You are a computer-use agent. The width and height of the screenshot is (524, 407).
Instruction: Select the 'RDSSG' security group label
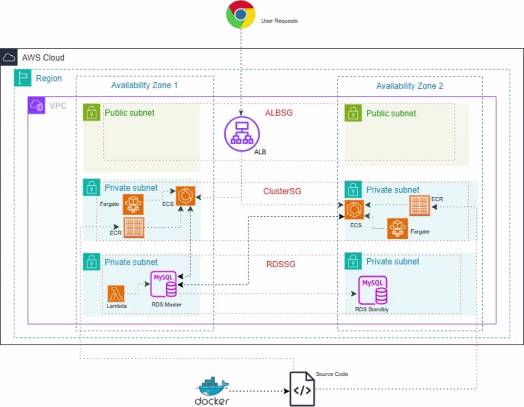click(x=281, y=264)
